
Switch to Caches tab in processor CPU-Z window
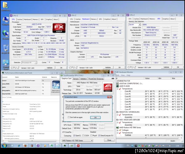(x=20, y=19)
